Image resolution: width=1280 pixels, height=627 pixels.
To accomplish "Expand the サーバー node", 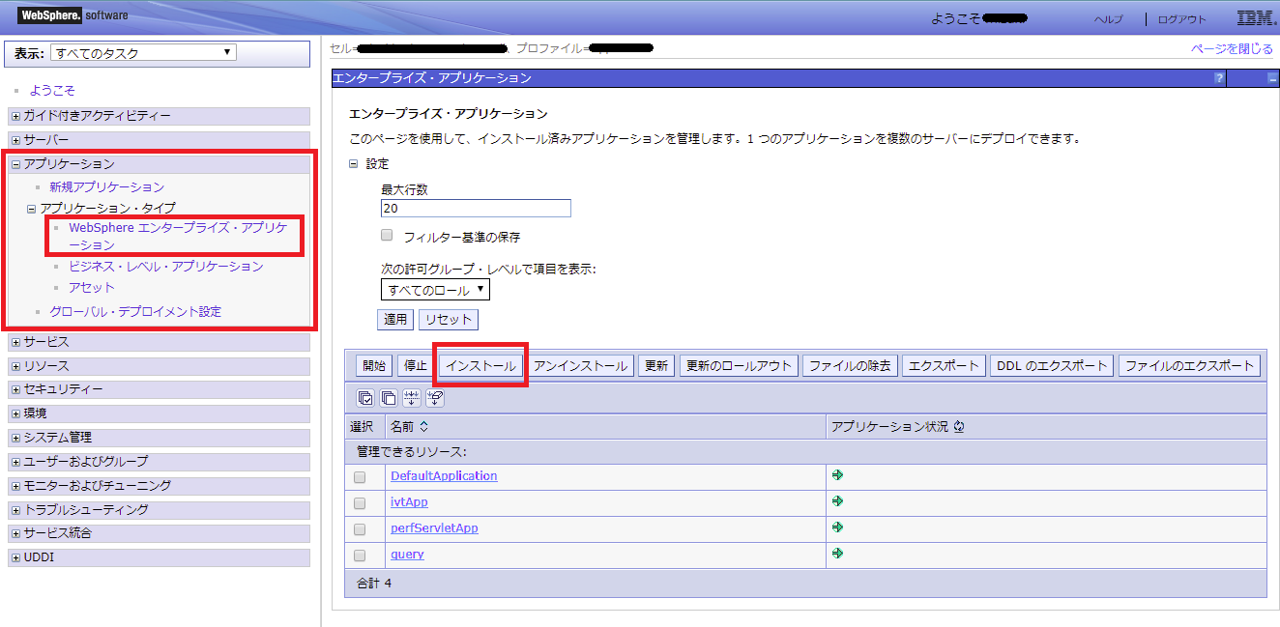I will point(15,140).
